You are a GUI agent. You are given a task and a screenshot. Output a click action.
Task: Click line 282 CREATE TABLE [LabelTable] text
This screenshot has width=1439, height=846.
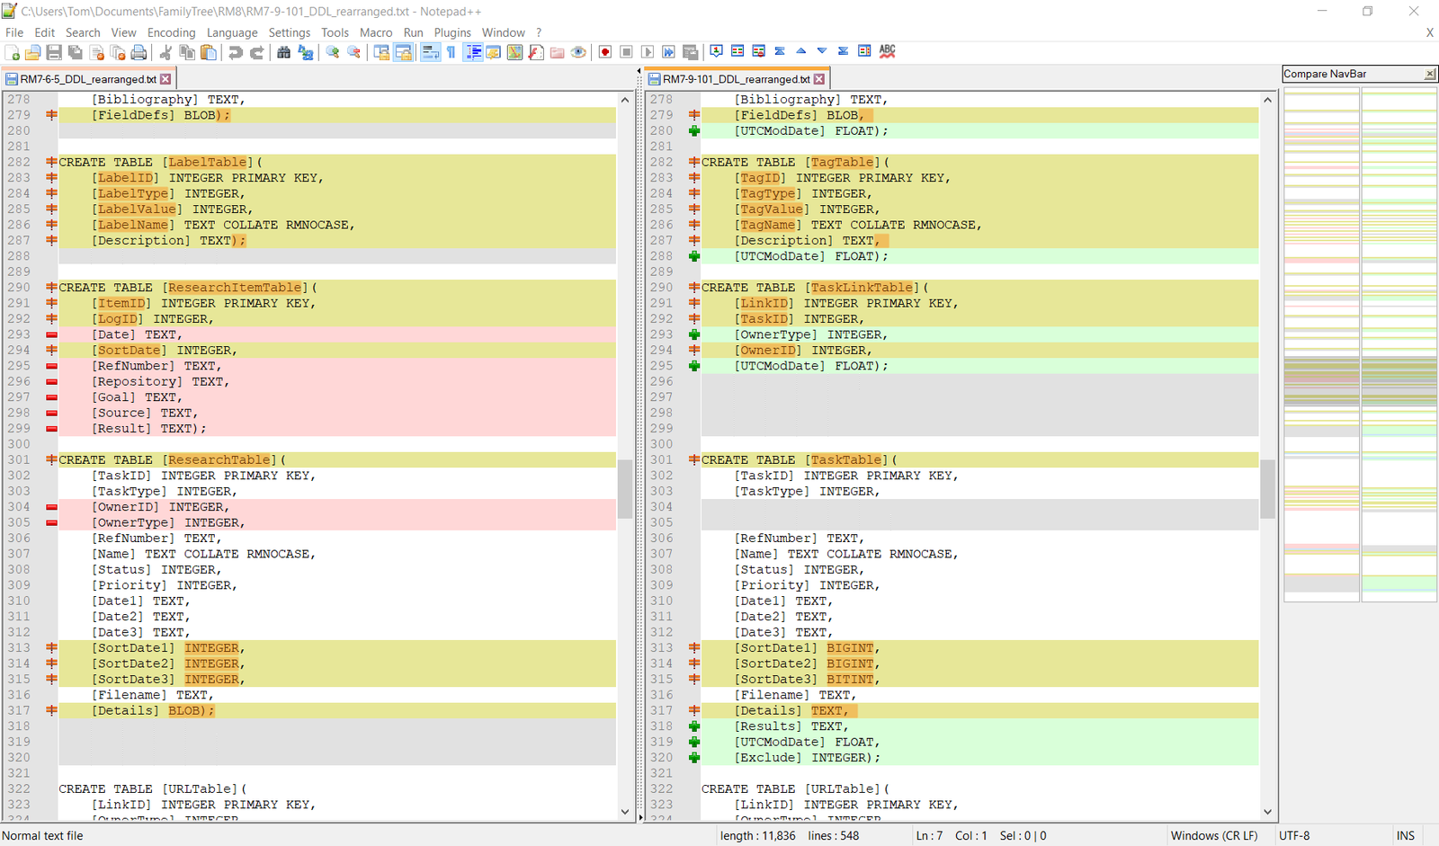[x=161, y=163]
